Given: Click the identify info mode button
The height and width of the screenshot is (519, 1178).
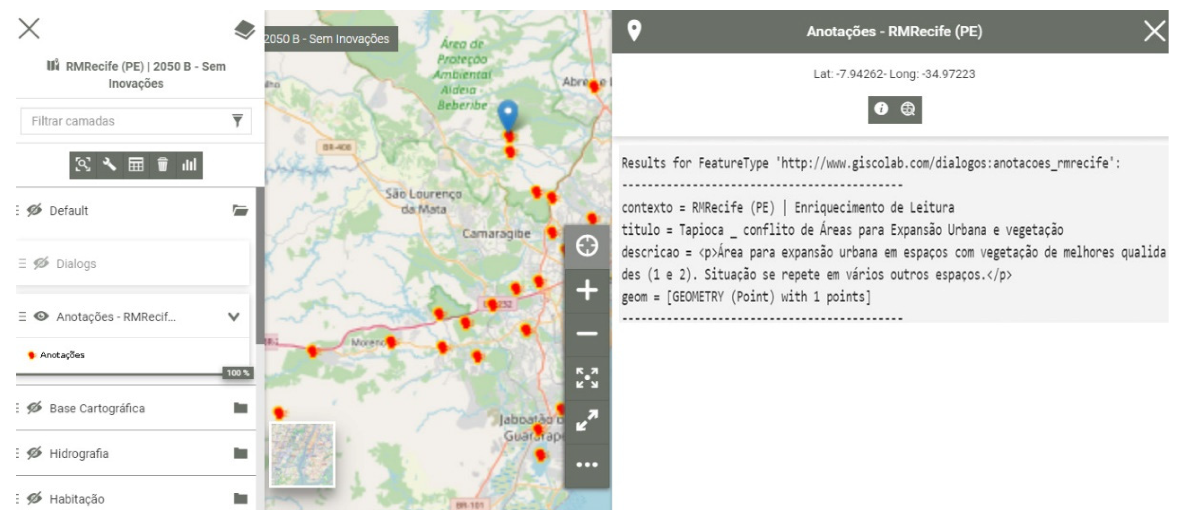Looking at the screenshot, I should pos(881,109).
